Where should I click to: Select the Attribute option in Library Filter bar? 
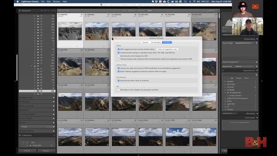pyautogui.click(x=132, y=11)
